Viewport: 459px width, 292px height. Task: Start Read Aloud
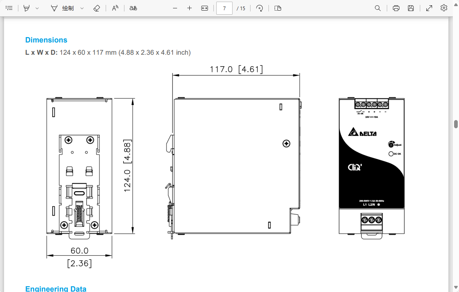click(x=115, y=8)
